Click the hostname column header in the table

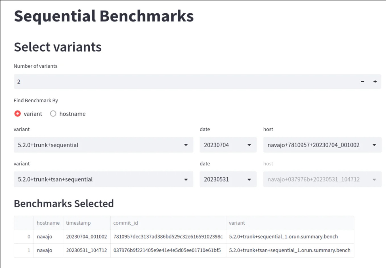click(48, 223)
